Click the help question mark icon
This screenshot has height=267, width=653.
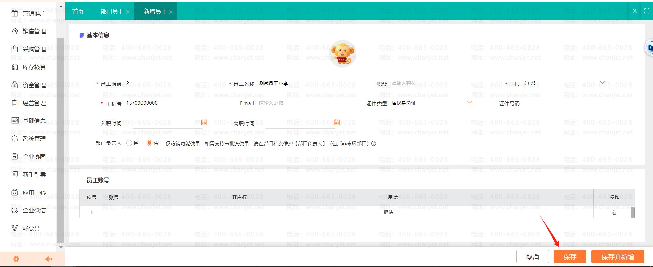click(x=374, y=144)
